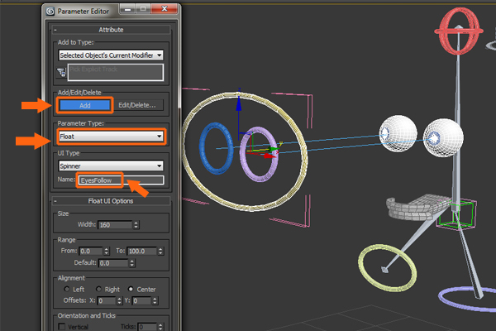This screenshot has width=496, height=331.
Task: Click the Ticks value field
Action: (147, 327)
